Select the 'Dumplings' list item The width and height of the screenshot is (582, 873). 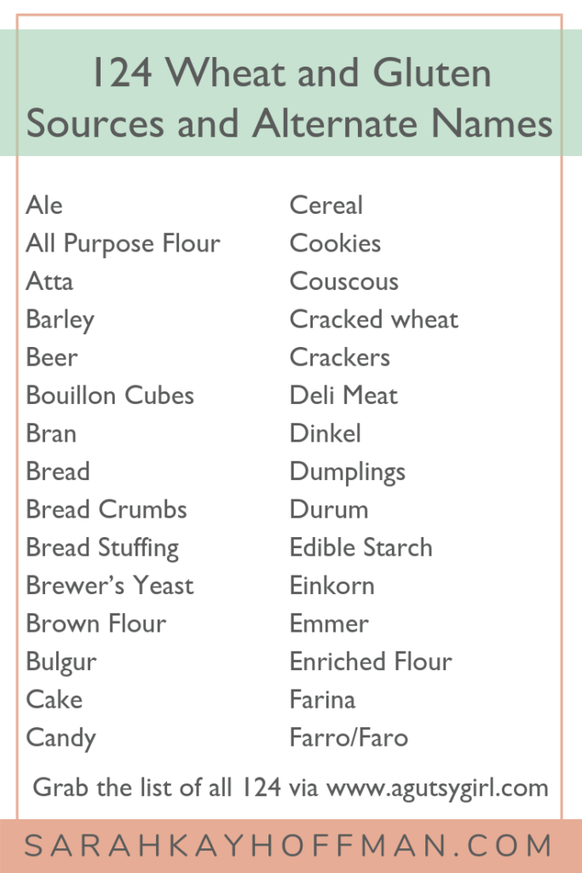pyautogui.click(x=348, y=472)
